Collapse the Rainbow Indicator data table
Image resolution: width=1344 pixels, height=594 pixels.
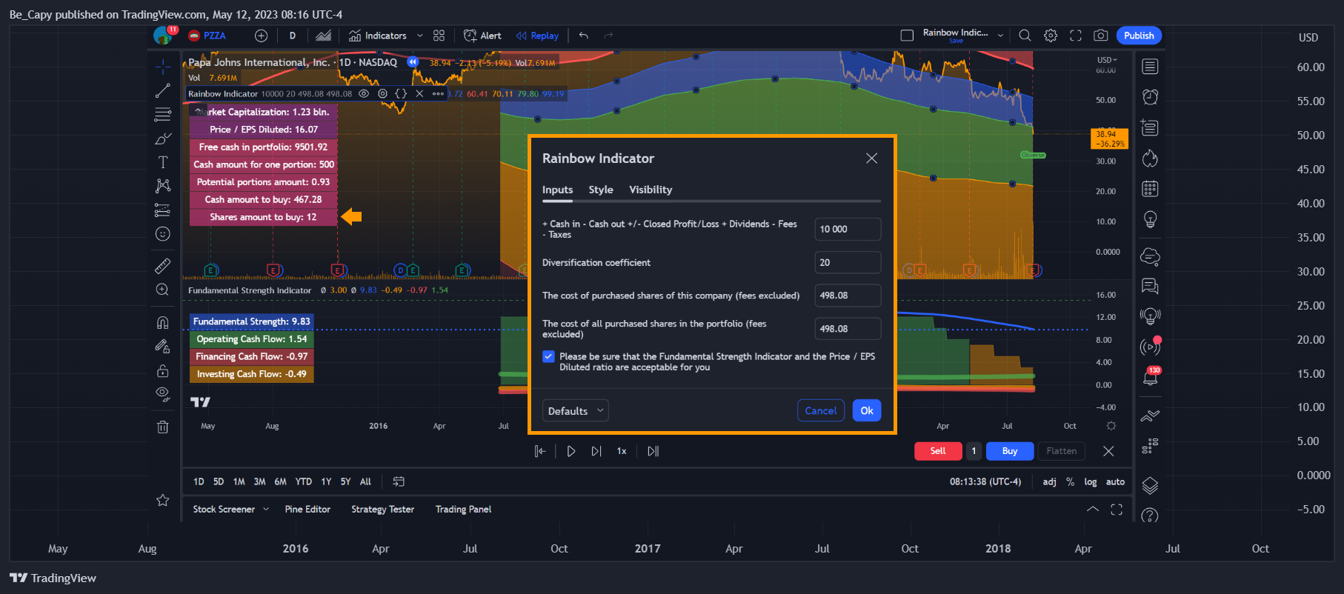[x=198, y=111]
